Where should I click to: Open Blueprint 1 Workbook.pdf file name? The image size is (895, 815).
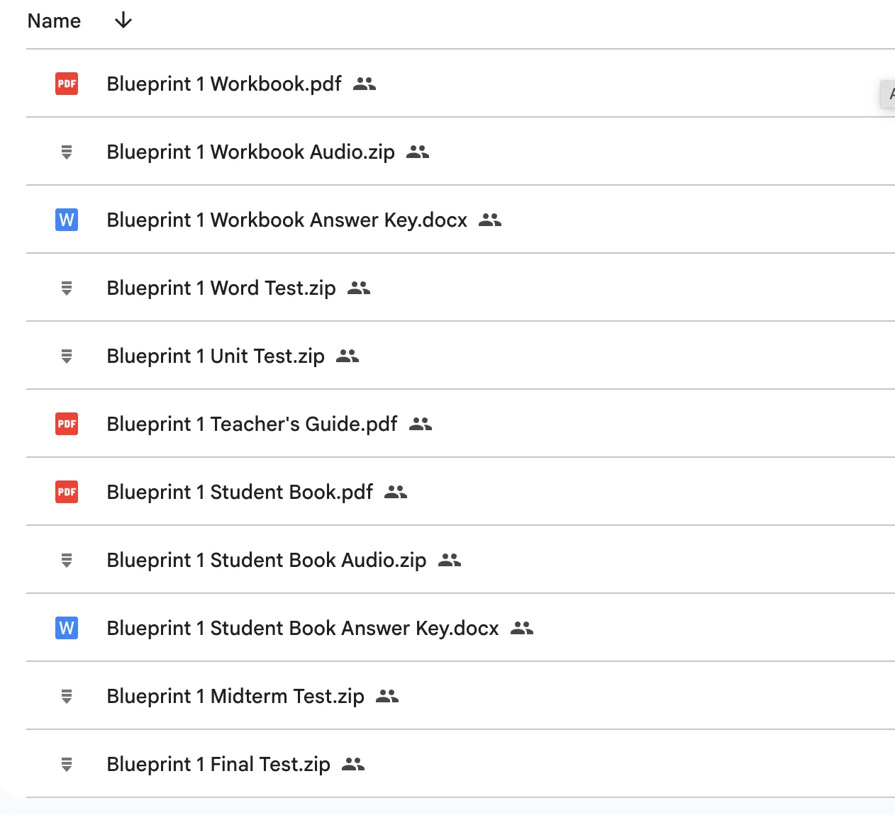tap(224, 84)
